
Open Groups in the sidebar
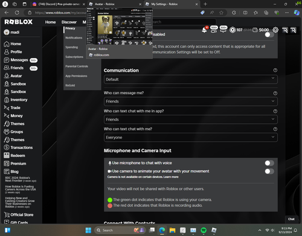13,132
